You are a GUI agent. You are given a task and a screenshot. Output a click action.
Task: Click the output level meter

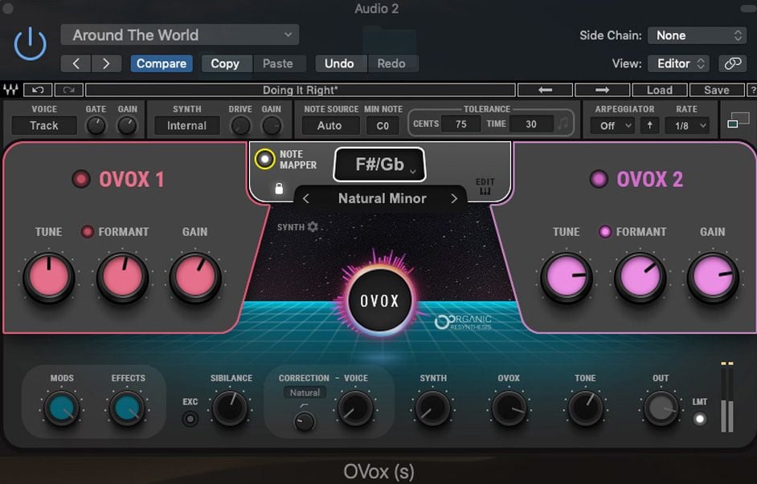[x=727, y=397]
